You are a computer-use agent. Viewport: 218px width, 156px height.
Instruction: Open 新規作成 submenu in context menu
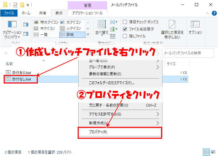120,123
